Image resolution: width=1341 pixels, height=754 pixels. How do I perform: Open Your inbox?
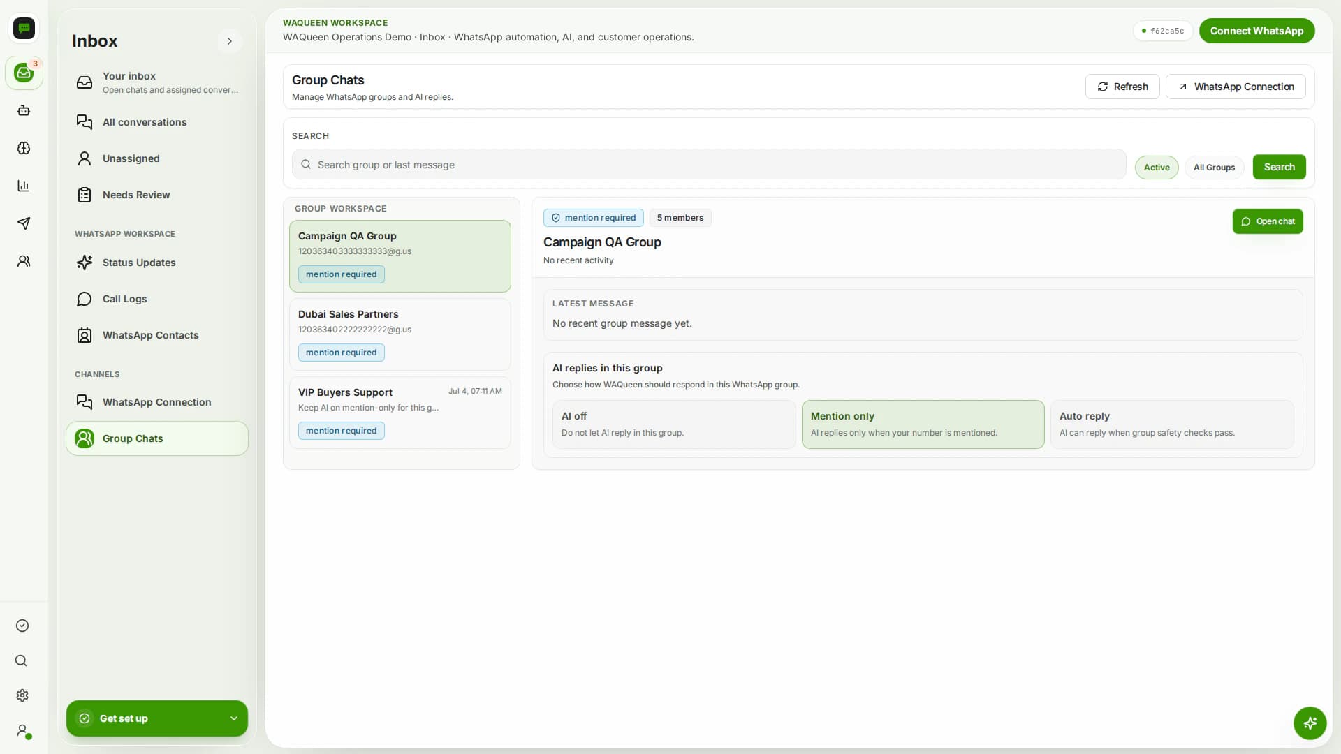tap(157, 82)
